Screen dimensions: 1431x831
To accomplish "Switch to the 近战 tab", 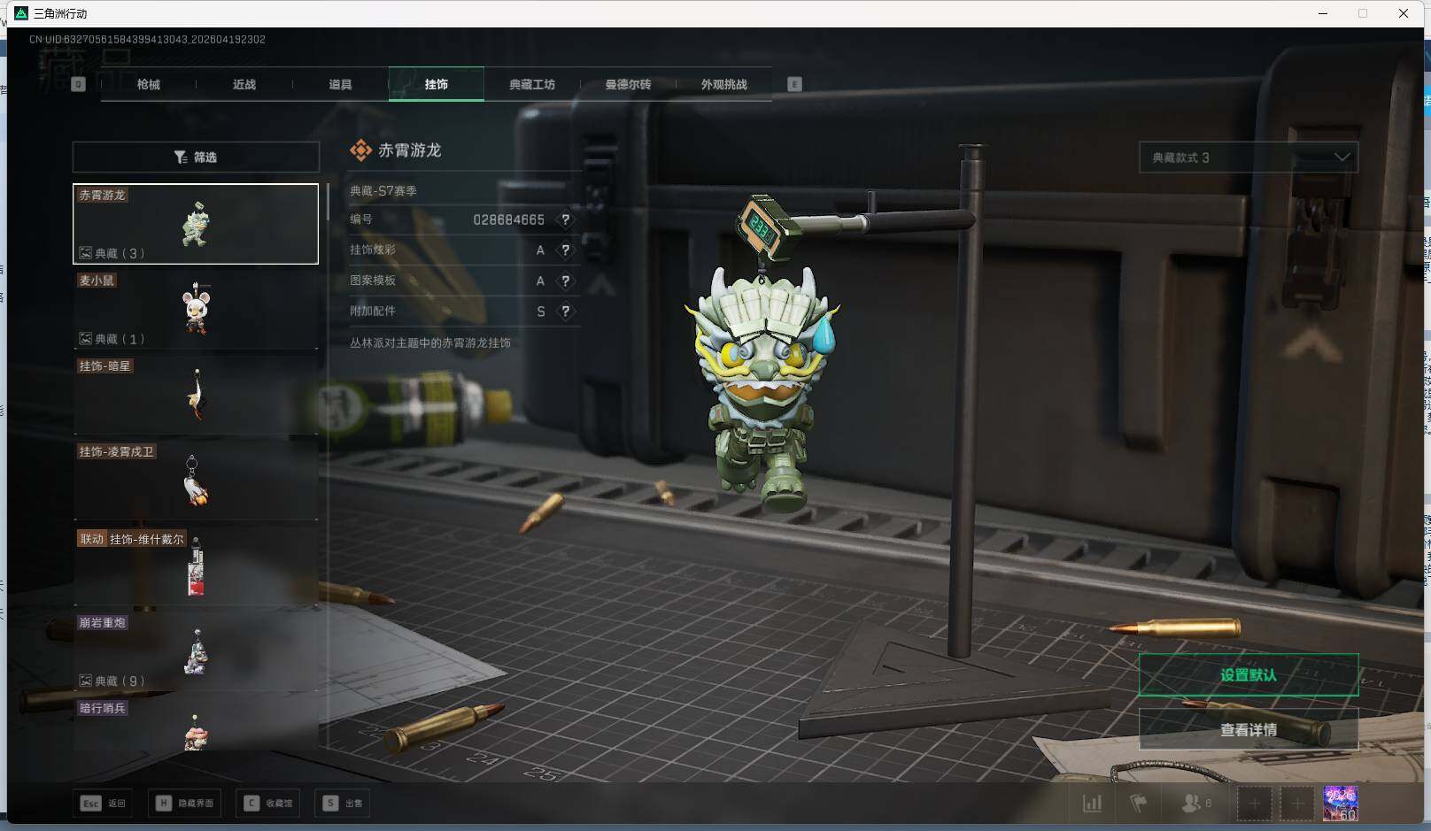I will tap(244, 84).
